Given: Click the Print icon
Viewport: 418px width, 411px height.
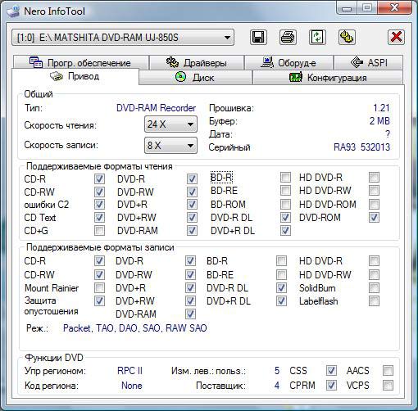Looking at the screenshot, I should pyautogui.click(x=288, y=37).
